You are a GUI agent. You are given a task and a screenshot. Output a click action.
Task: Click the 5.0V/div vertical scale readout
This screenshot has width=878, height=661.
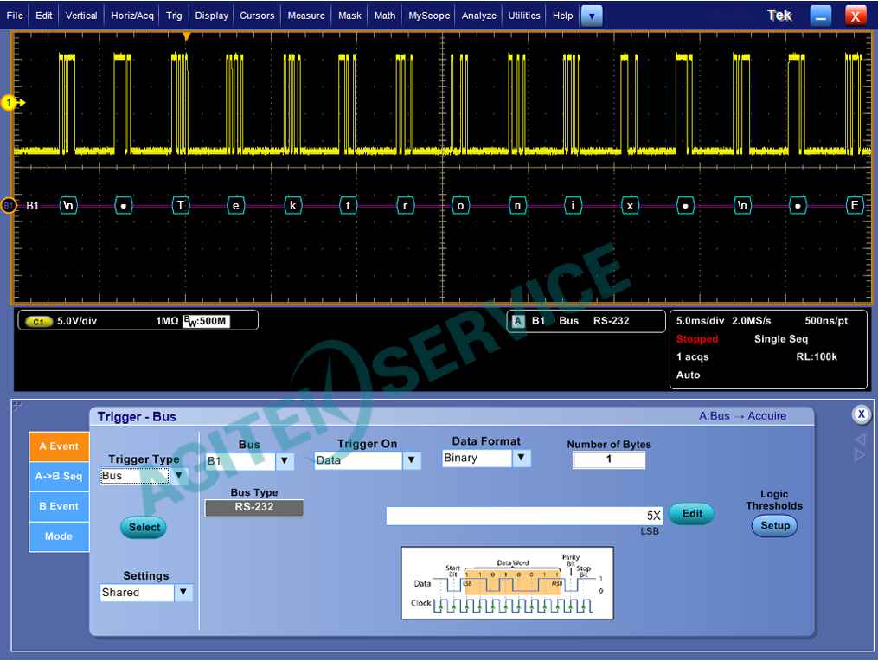(77, 321)
